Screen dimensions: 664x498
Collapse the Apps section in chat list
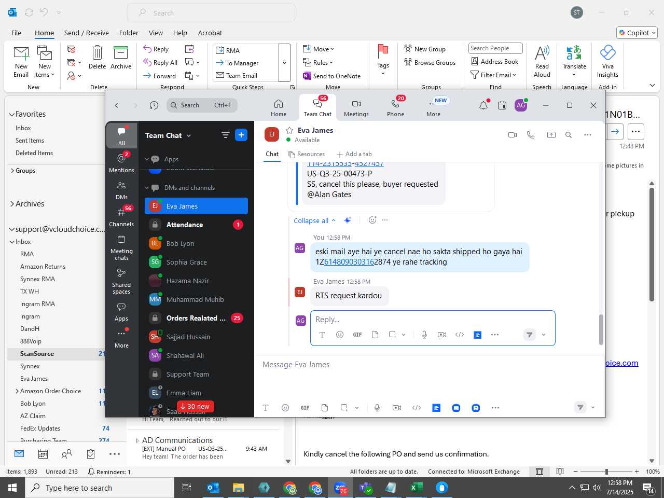[x=147, y=159]
